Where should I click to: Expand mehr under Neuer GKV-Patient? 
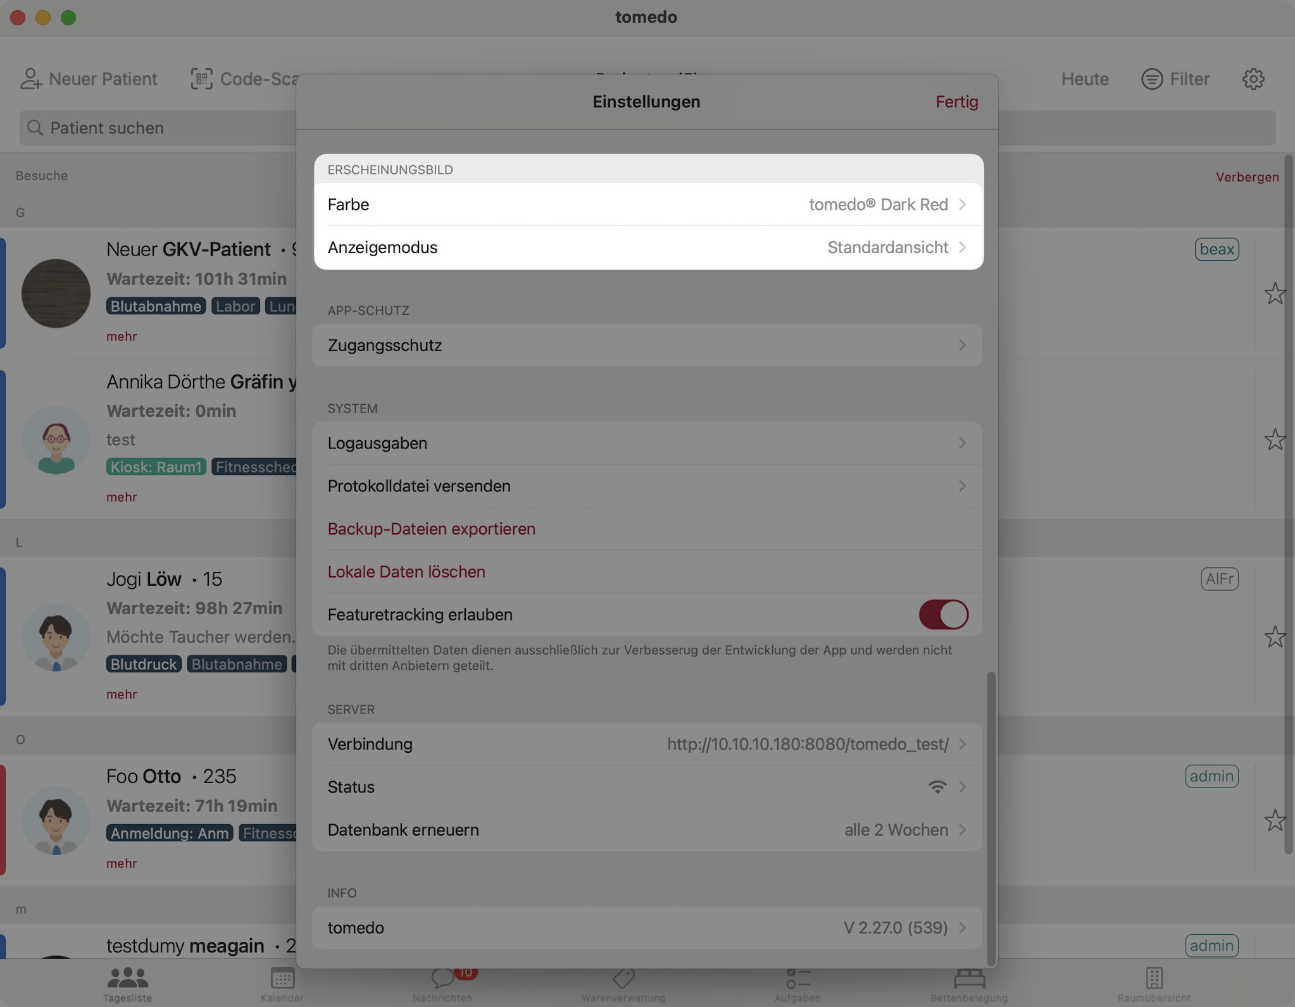click(x=122, y=337)
